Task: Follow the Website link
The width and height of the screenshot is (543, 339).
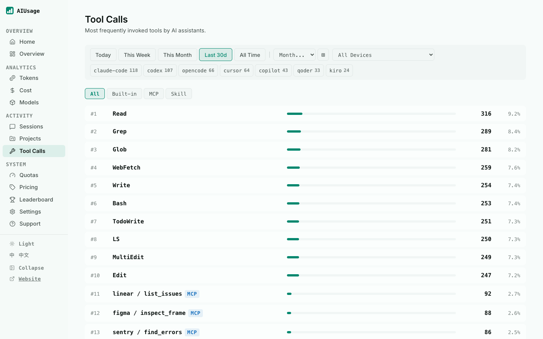Action: pyautogui.click(x=30, y=279)
